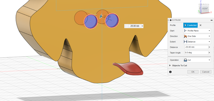The height and width of the screenshot is (101, 214).
Task: Confirm the extrude with OK
Action: click(193, 72)
